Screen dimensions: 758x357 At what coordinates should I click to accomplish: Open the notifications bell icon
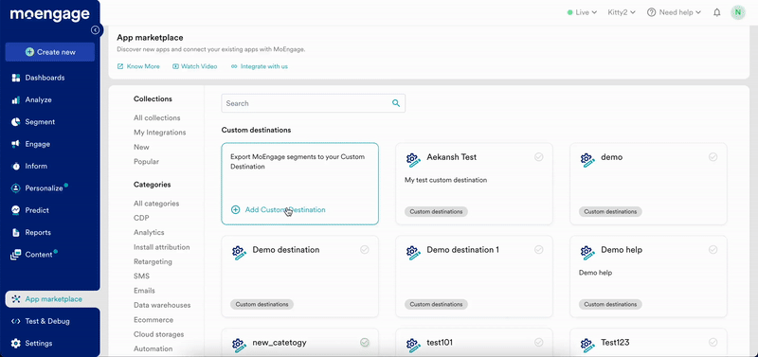click(717, 12)
